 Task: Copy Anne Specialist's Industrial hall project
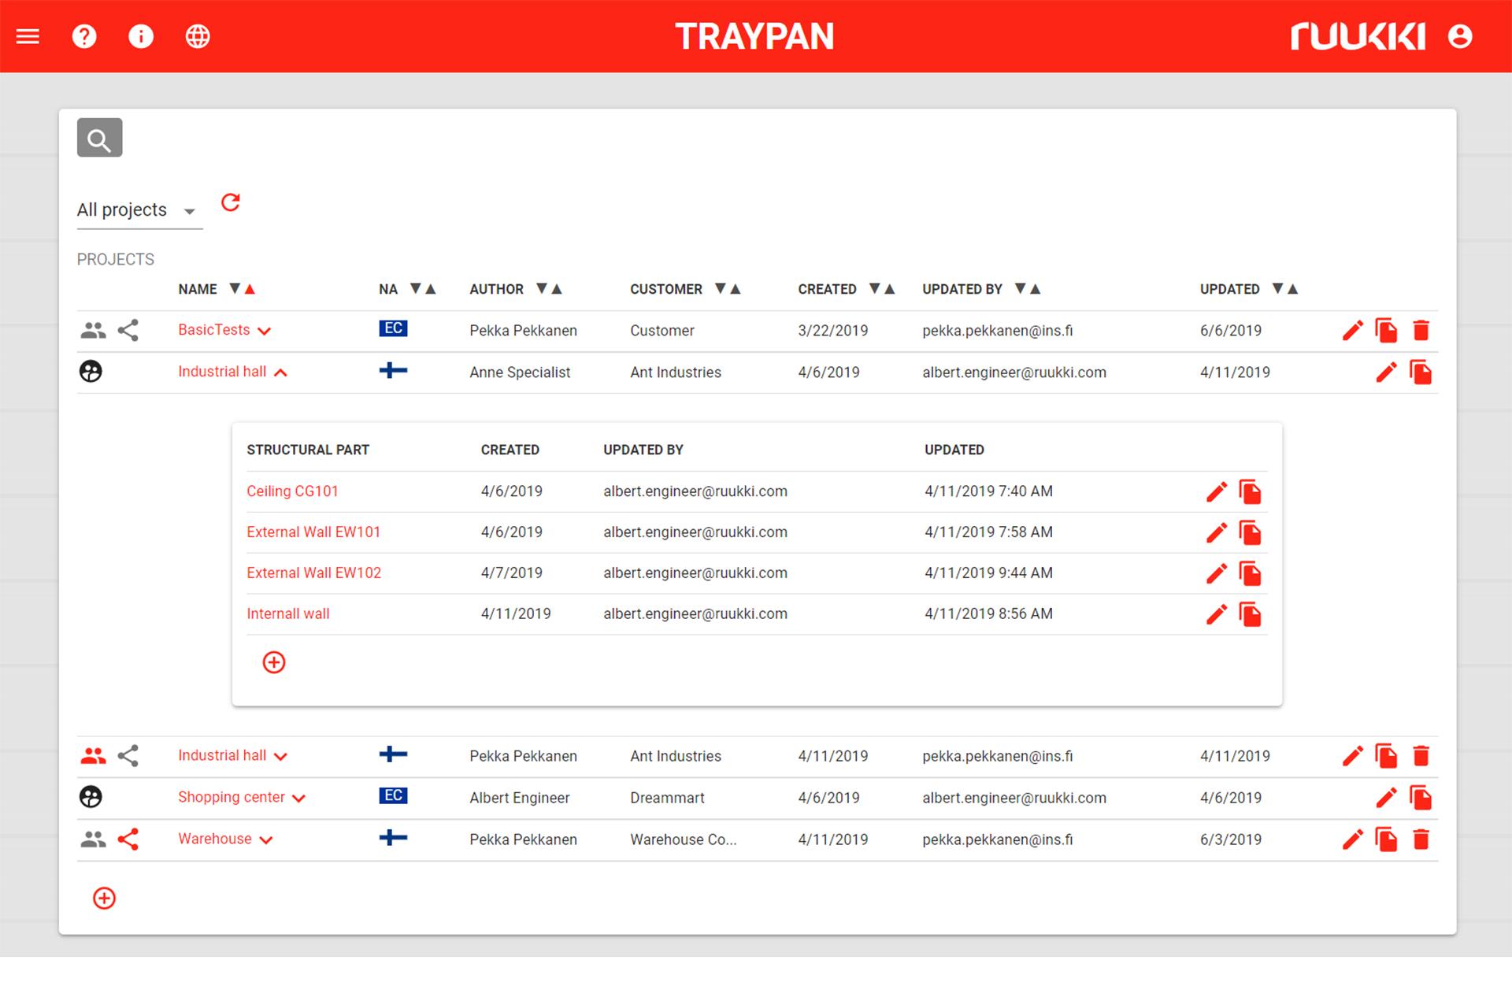1420,372
